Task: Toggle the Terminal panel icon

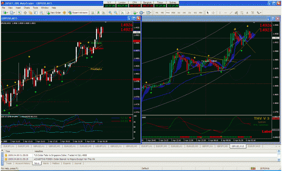Action: tap(36, 13)
